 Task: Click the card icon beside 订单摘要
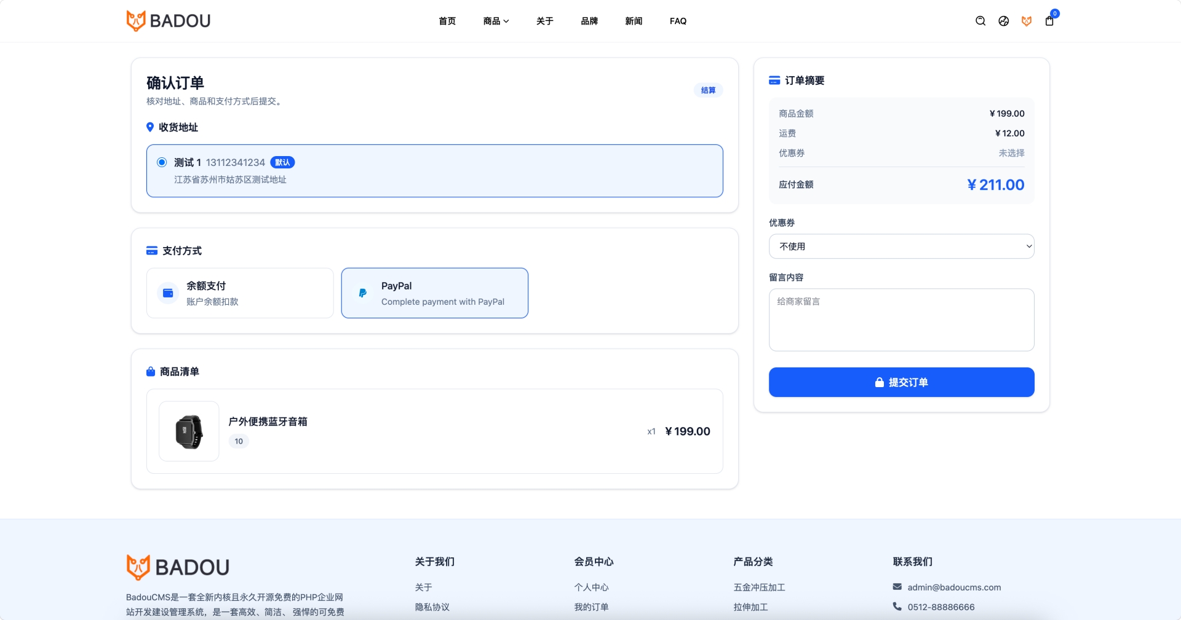coord(774,80)
